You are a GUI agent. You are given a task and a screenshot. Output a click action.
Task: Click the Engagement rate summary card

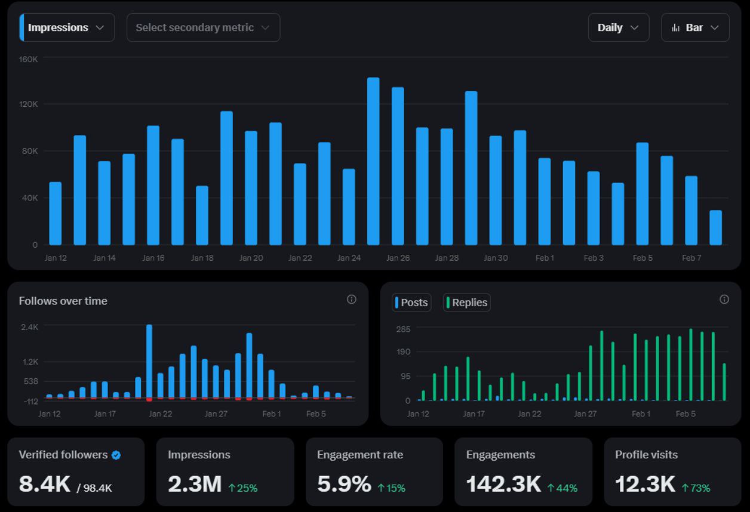pos(374,471)
